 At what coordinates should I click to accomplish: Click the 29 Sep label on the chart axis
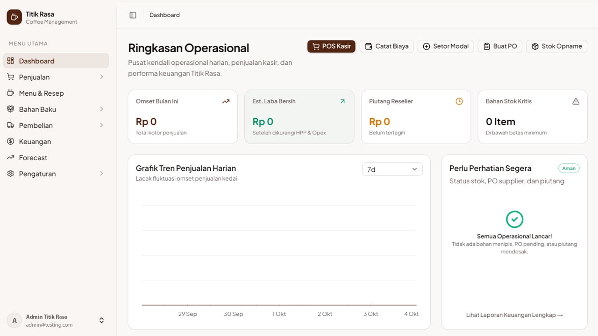188,314
